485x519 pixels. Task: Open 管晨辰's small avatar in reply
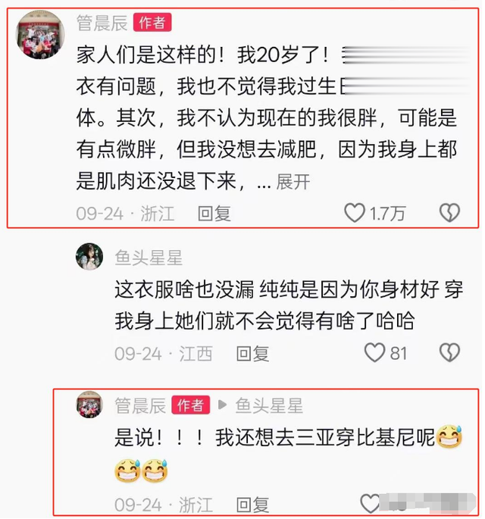point(89,405)
